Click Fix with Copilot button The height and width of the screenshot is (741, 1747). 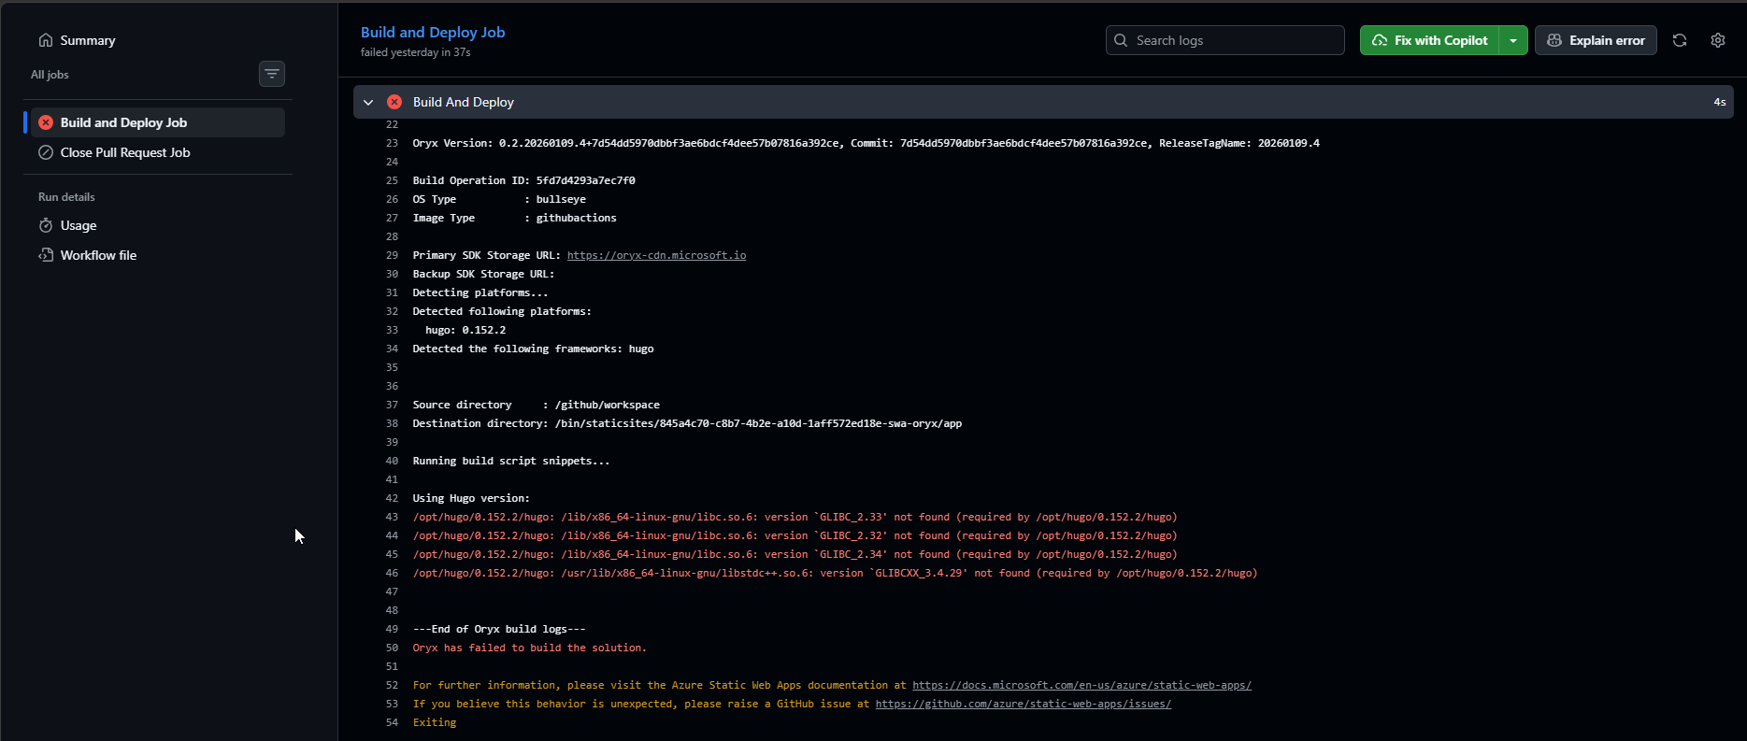(1429, 40)
